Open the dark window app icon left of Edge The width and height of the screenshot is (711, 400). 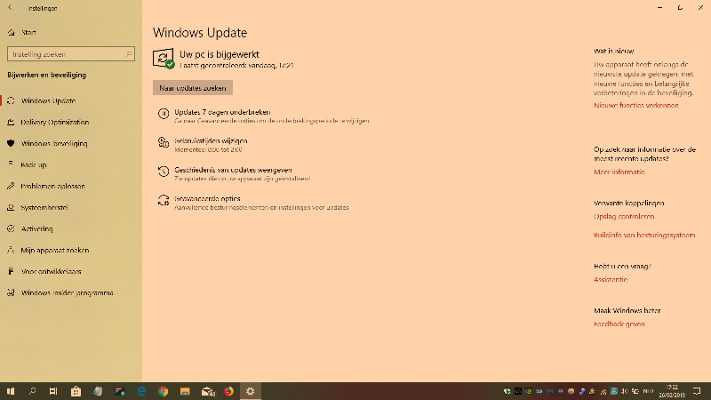(119, 391)
